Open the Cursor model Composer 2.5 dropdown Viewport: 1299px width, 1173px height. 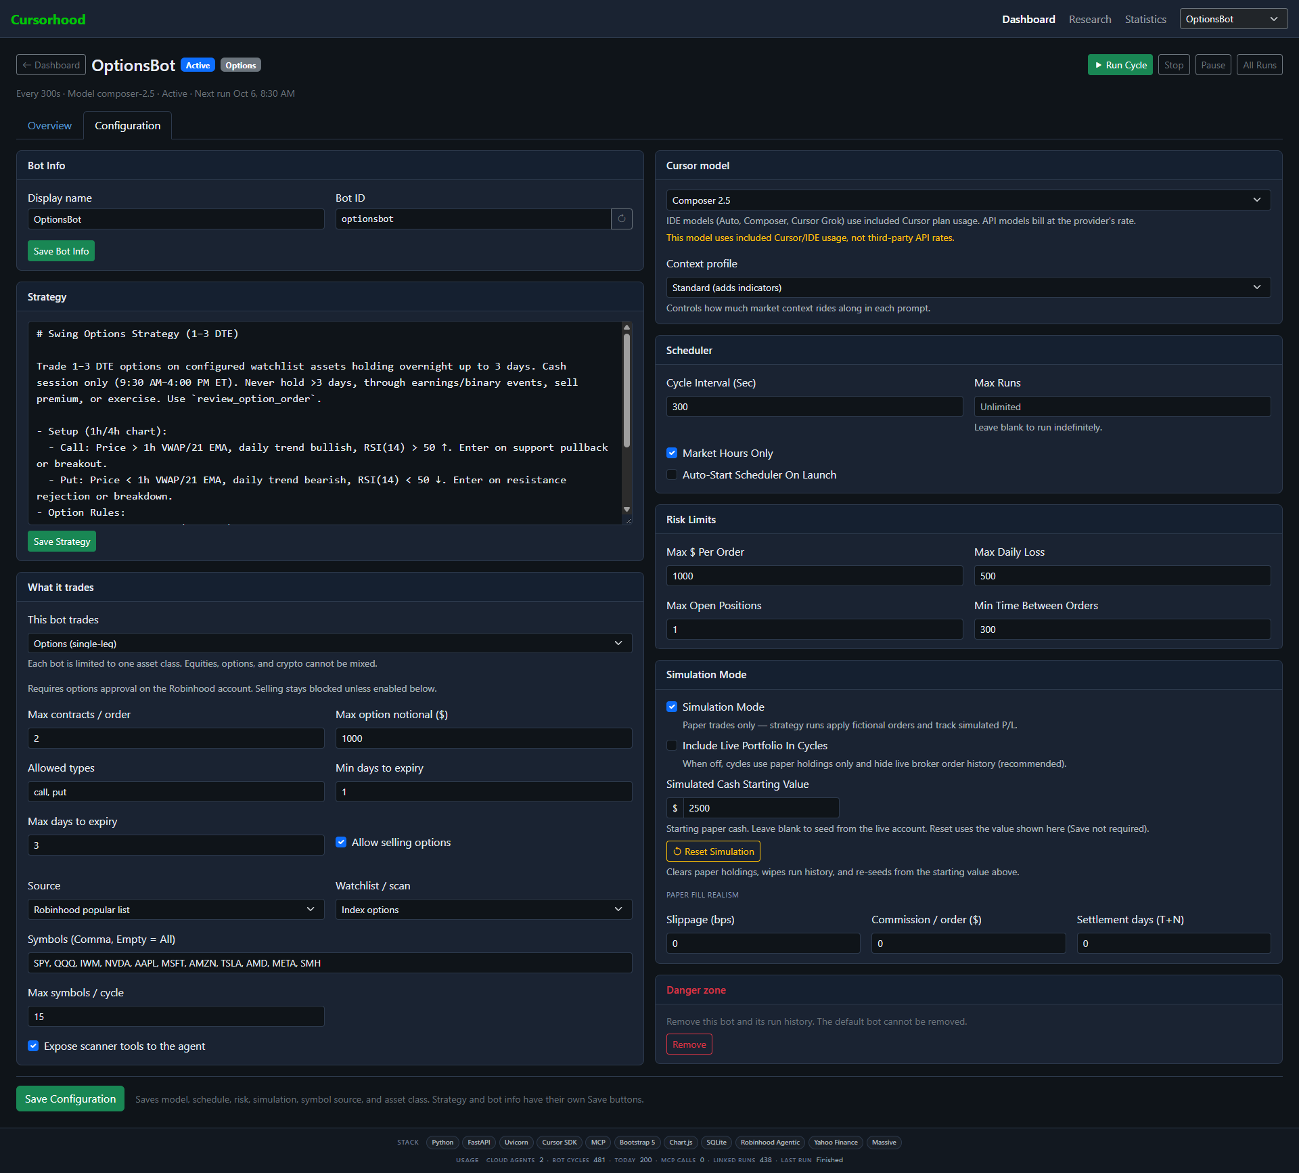968,200
